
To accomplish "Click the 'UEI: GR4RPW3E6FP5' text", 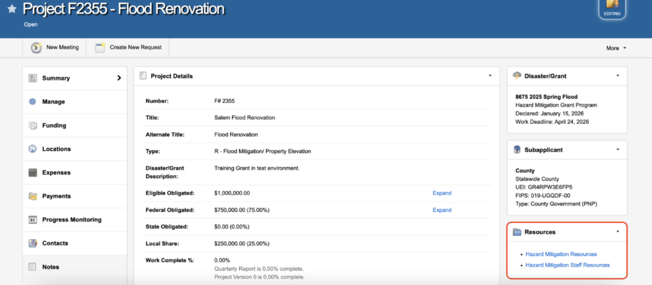I will [543, 187].
